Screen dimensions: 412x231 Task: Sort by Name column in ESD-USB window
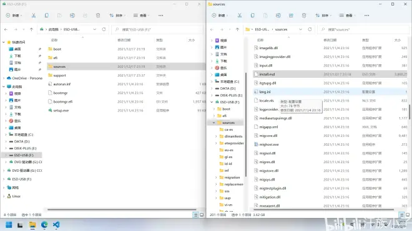click(54, 40)
